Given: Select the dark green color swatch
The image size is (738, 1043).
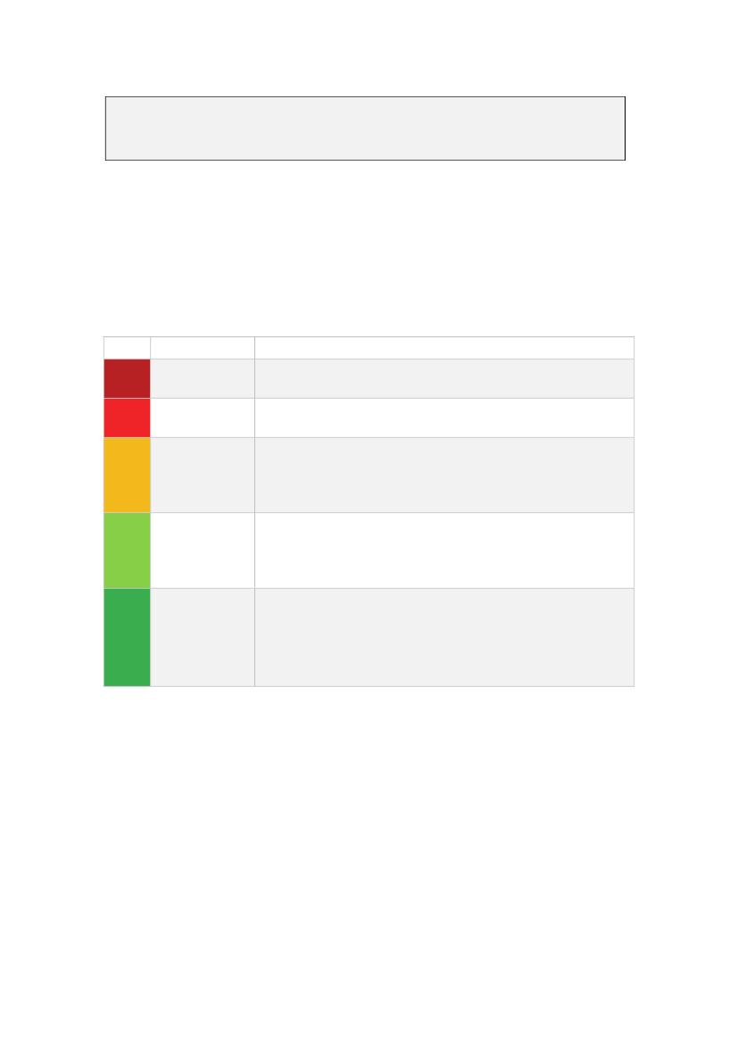Looking at the screenshot, I should tap(127, 637).
